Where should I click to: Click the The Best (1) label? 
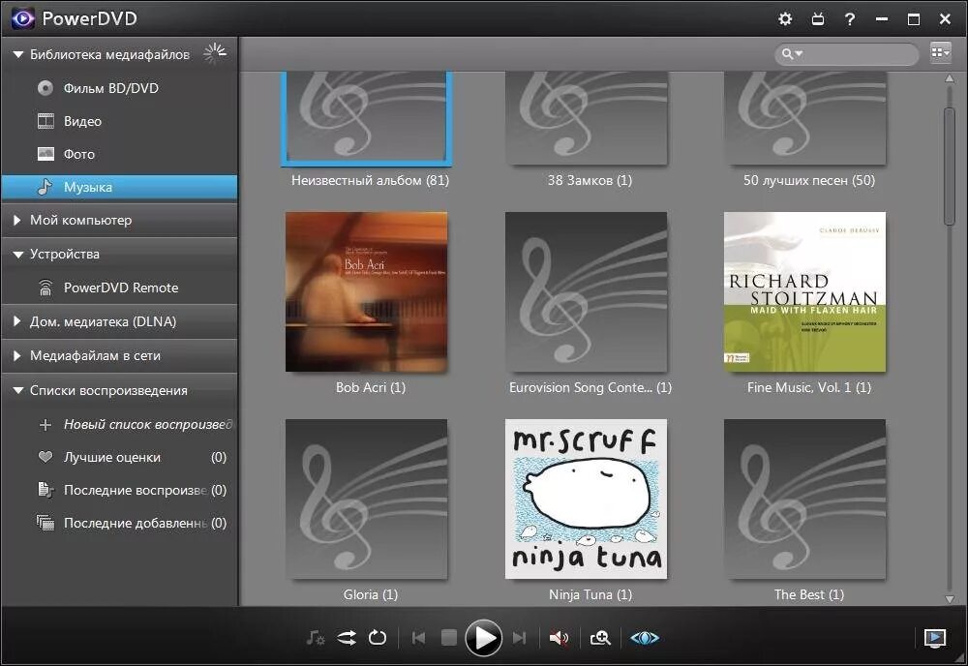(808, 595)
